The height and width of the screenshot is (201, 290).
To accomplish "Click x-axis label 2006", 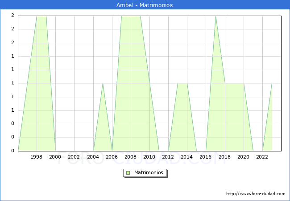I will 112,157.
